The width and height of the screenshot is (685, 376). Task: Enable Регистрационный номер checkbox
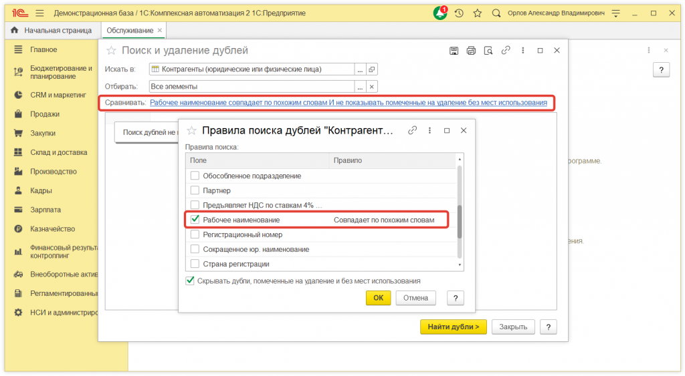(x=195, y=234)
